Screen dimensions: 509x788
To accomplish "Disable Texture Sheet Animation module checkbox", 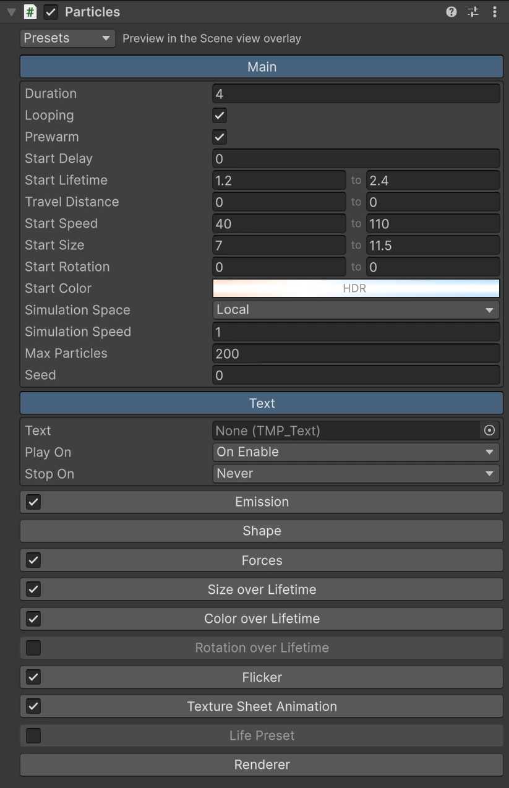I will point(33,706).
